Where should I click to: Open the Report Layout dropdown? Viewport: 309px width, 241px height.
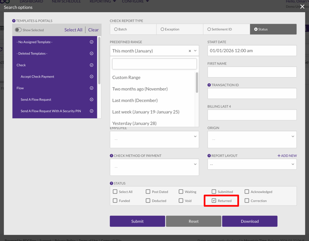252,164
